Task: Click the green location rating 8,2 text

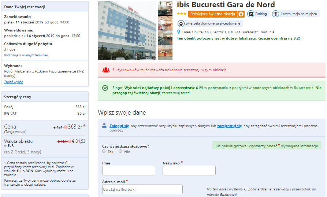Action: (238, 38)
